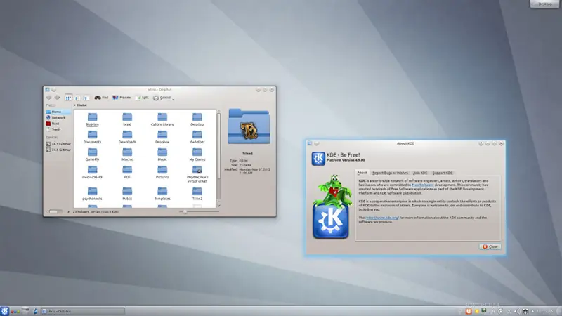Select the Downloads folder
This screenshot has height=316, width=562.
(127, 137)
